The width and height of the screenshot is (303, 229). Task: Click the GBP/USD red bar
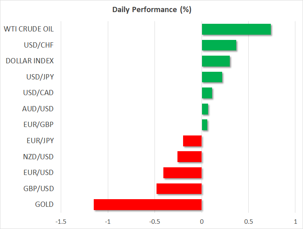pyautogui.click(x=179, y=189)
